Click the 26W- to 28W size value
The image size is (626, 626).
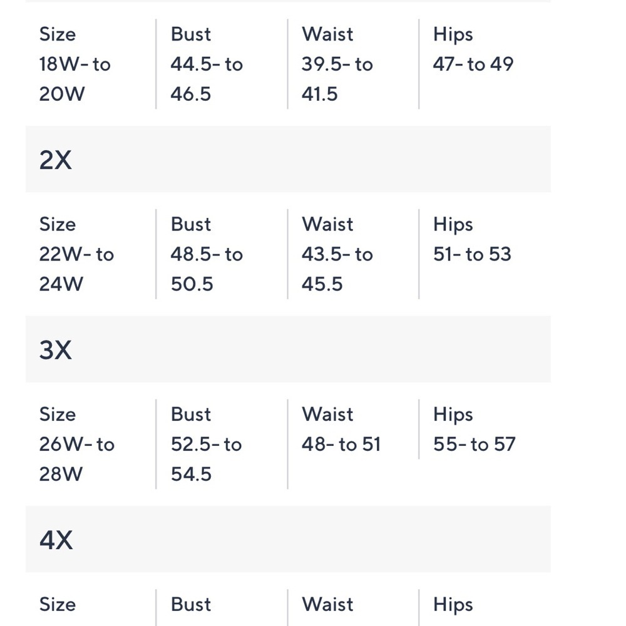point(76,459)
